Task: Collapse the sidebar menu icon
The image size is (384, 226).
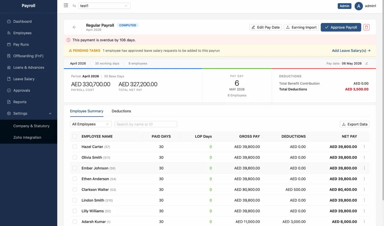Action: point(66,5)
